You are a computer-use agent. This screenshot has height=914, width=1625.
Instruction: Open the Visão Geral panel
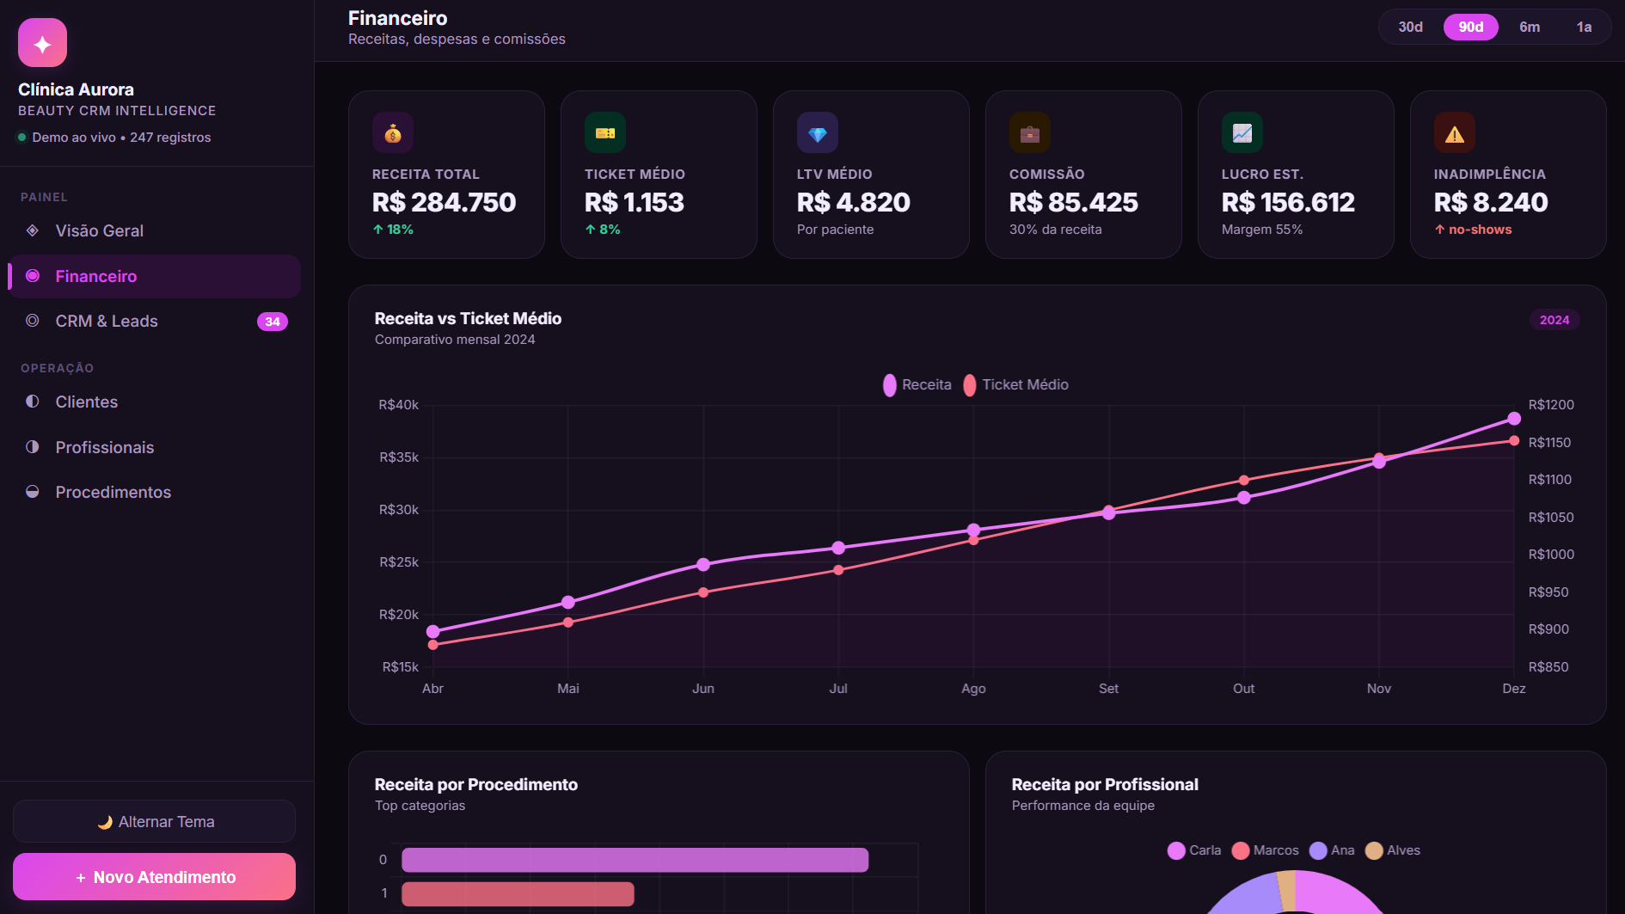click(x=155, y=230)
